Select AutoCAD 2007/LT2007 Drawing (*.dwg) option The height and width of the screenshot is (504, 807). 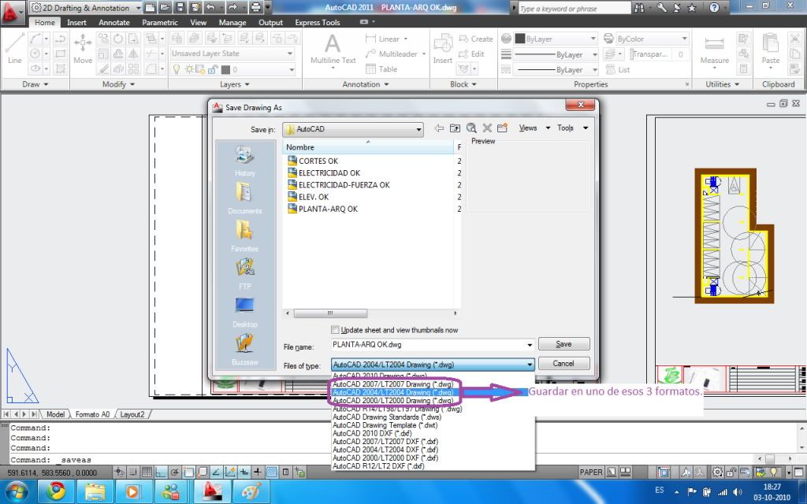click(392, 384)
